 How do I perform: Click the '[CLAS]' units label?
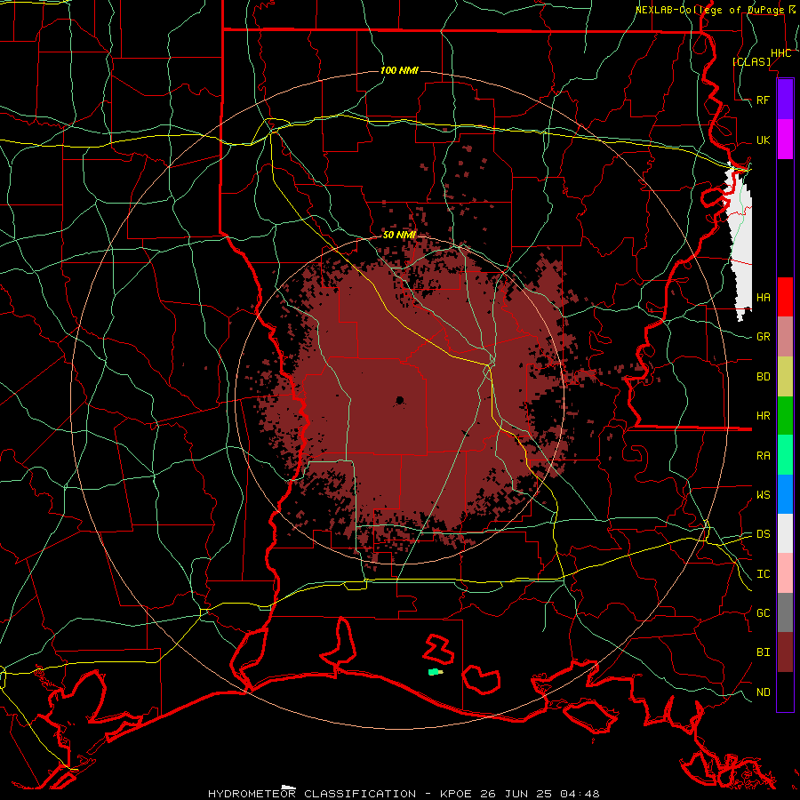[x=751, y=62]
